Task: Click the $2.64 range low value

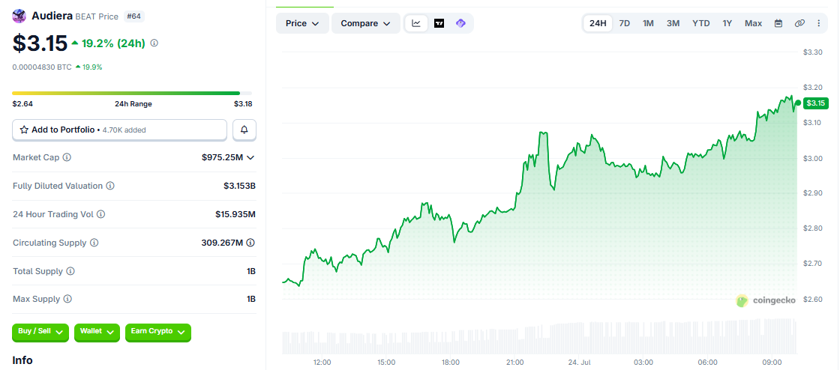Action: click(22, 103)
